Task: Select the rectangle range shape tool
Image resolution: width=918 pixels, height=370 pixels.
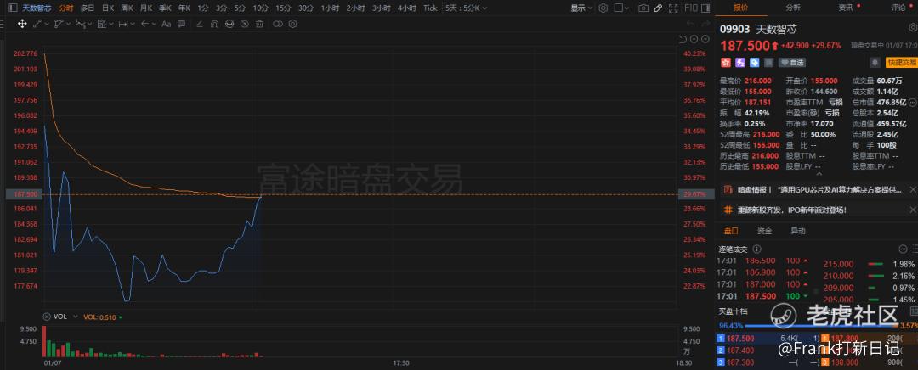Action: coord(102,24)
